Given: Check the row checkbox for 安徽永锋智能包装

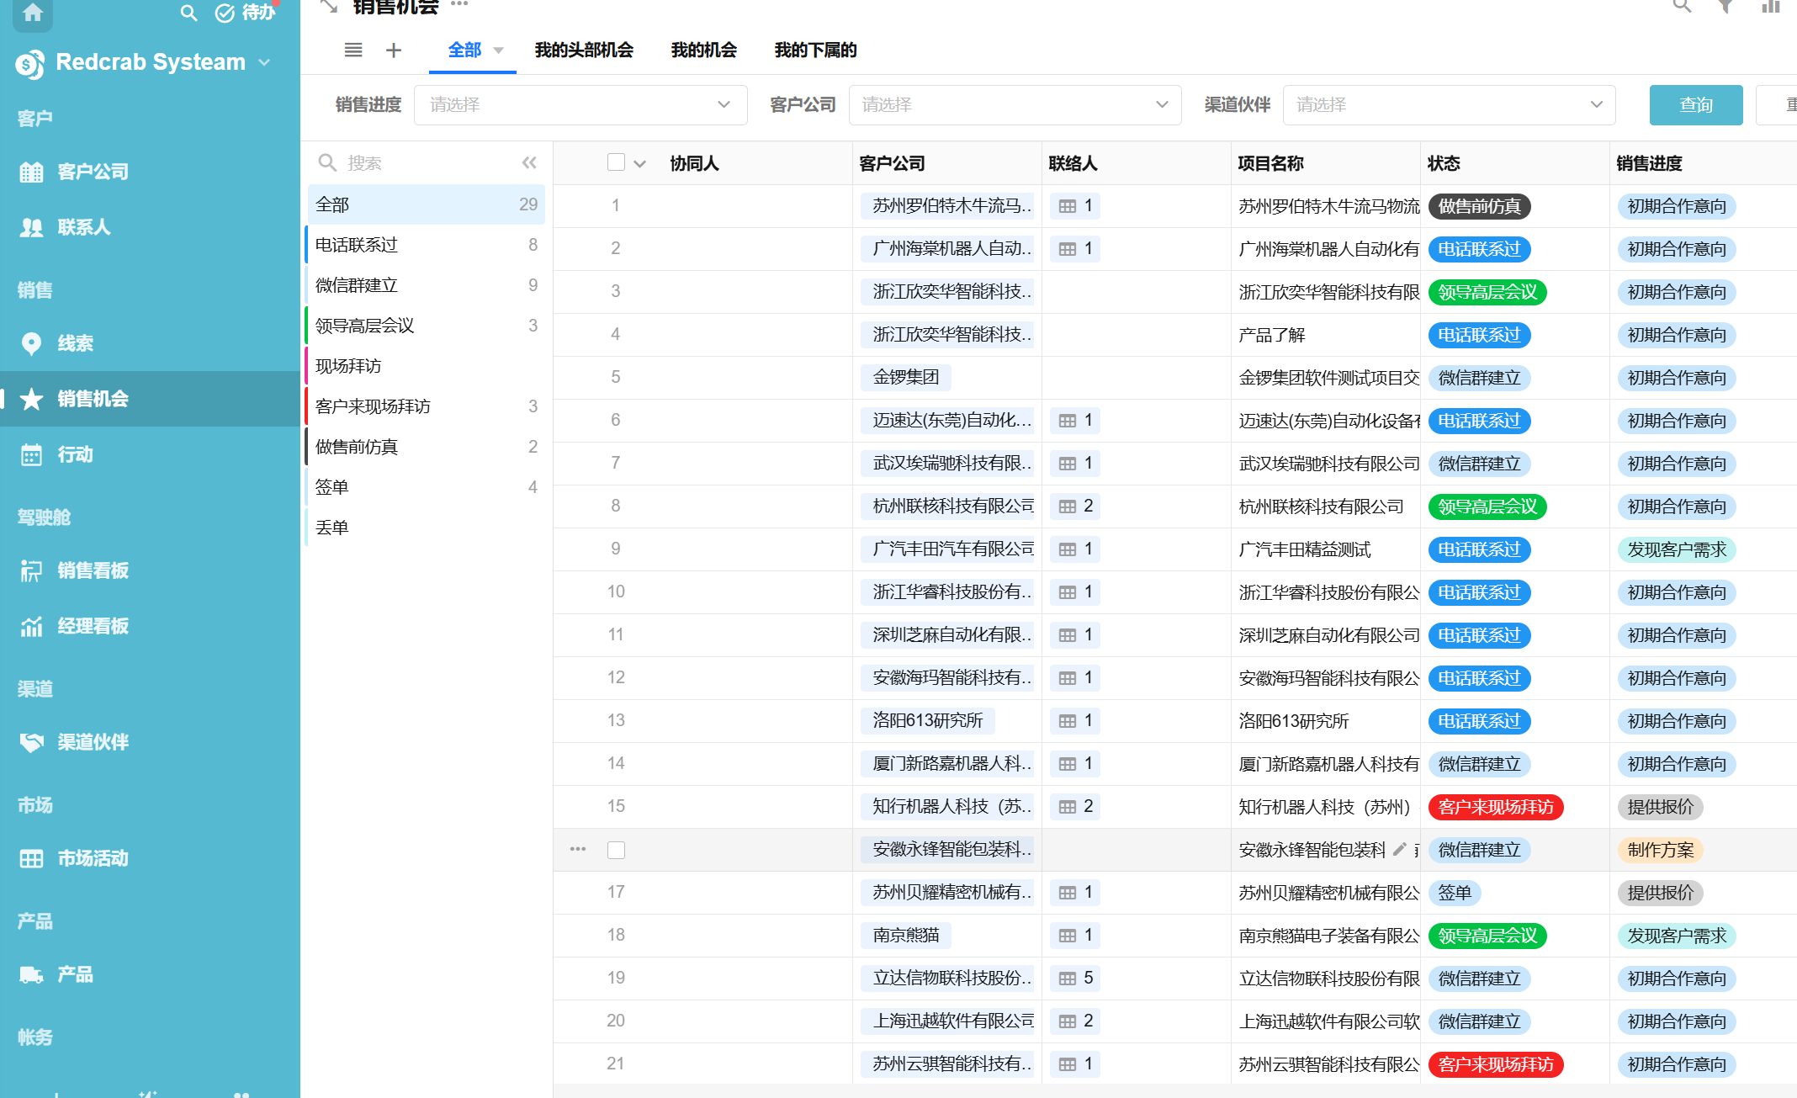Looking at the screenshot, I should 616,850.
